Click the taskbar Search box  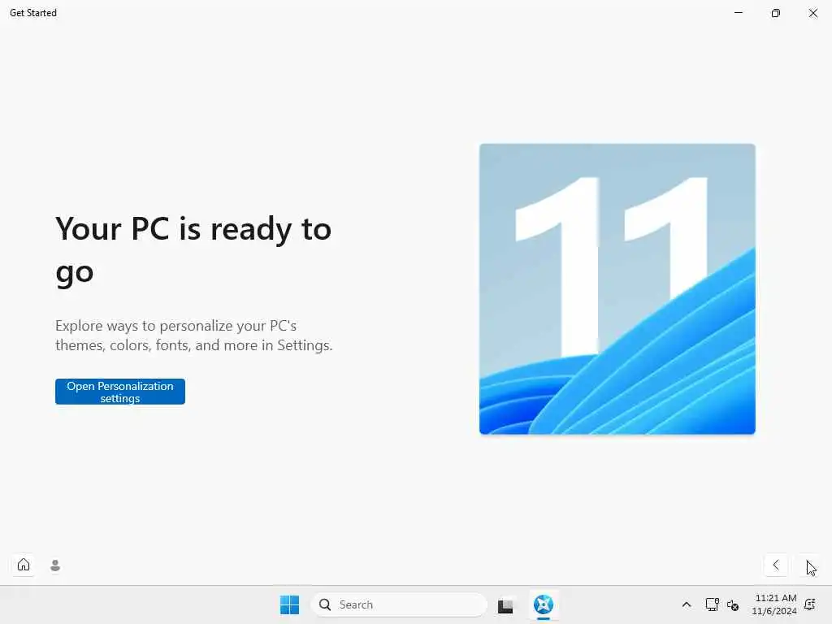pyautogui.click(x=398, y=604)
